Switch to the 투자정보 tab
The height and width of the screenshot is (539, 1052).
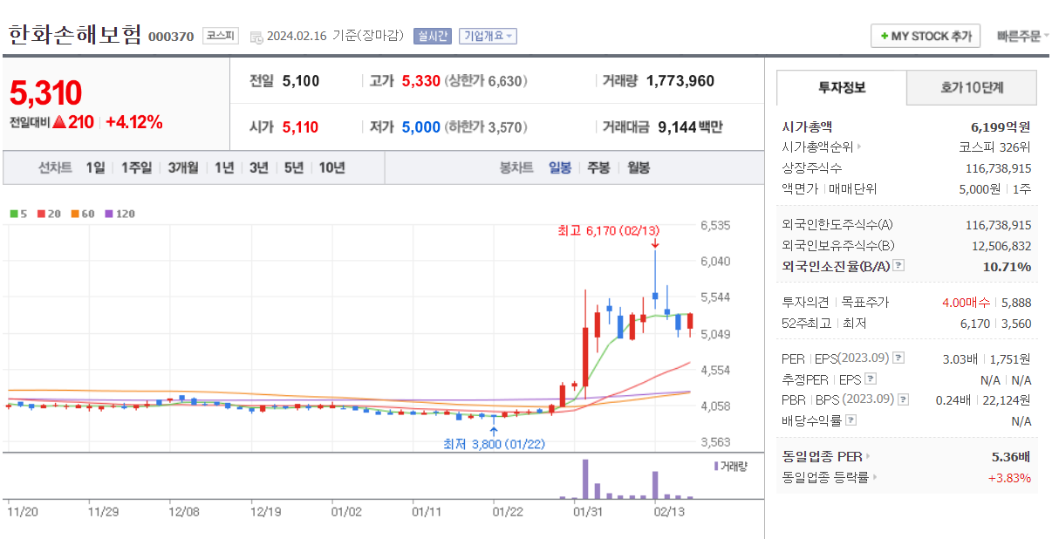(x=842, y=88)
